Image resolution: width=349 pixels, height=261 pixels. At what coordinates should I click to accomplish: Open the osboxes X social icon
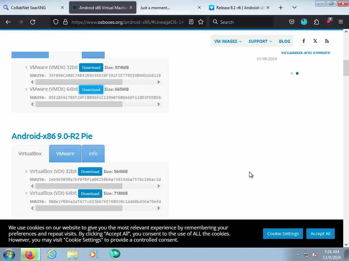coord(315,41)
